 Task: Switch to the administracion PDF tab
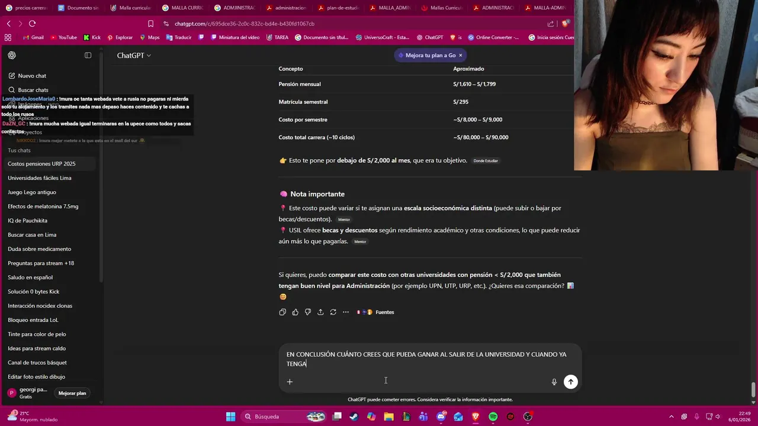287,8
